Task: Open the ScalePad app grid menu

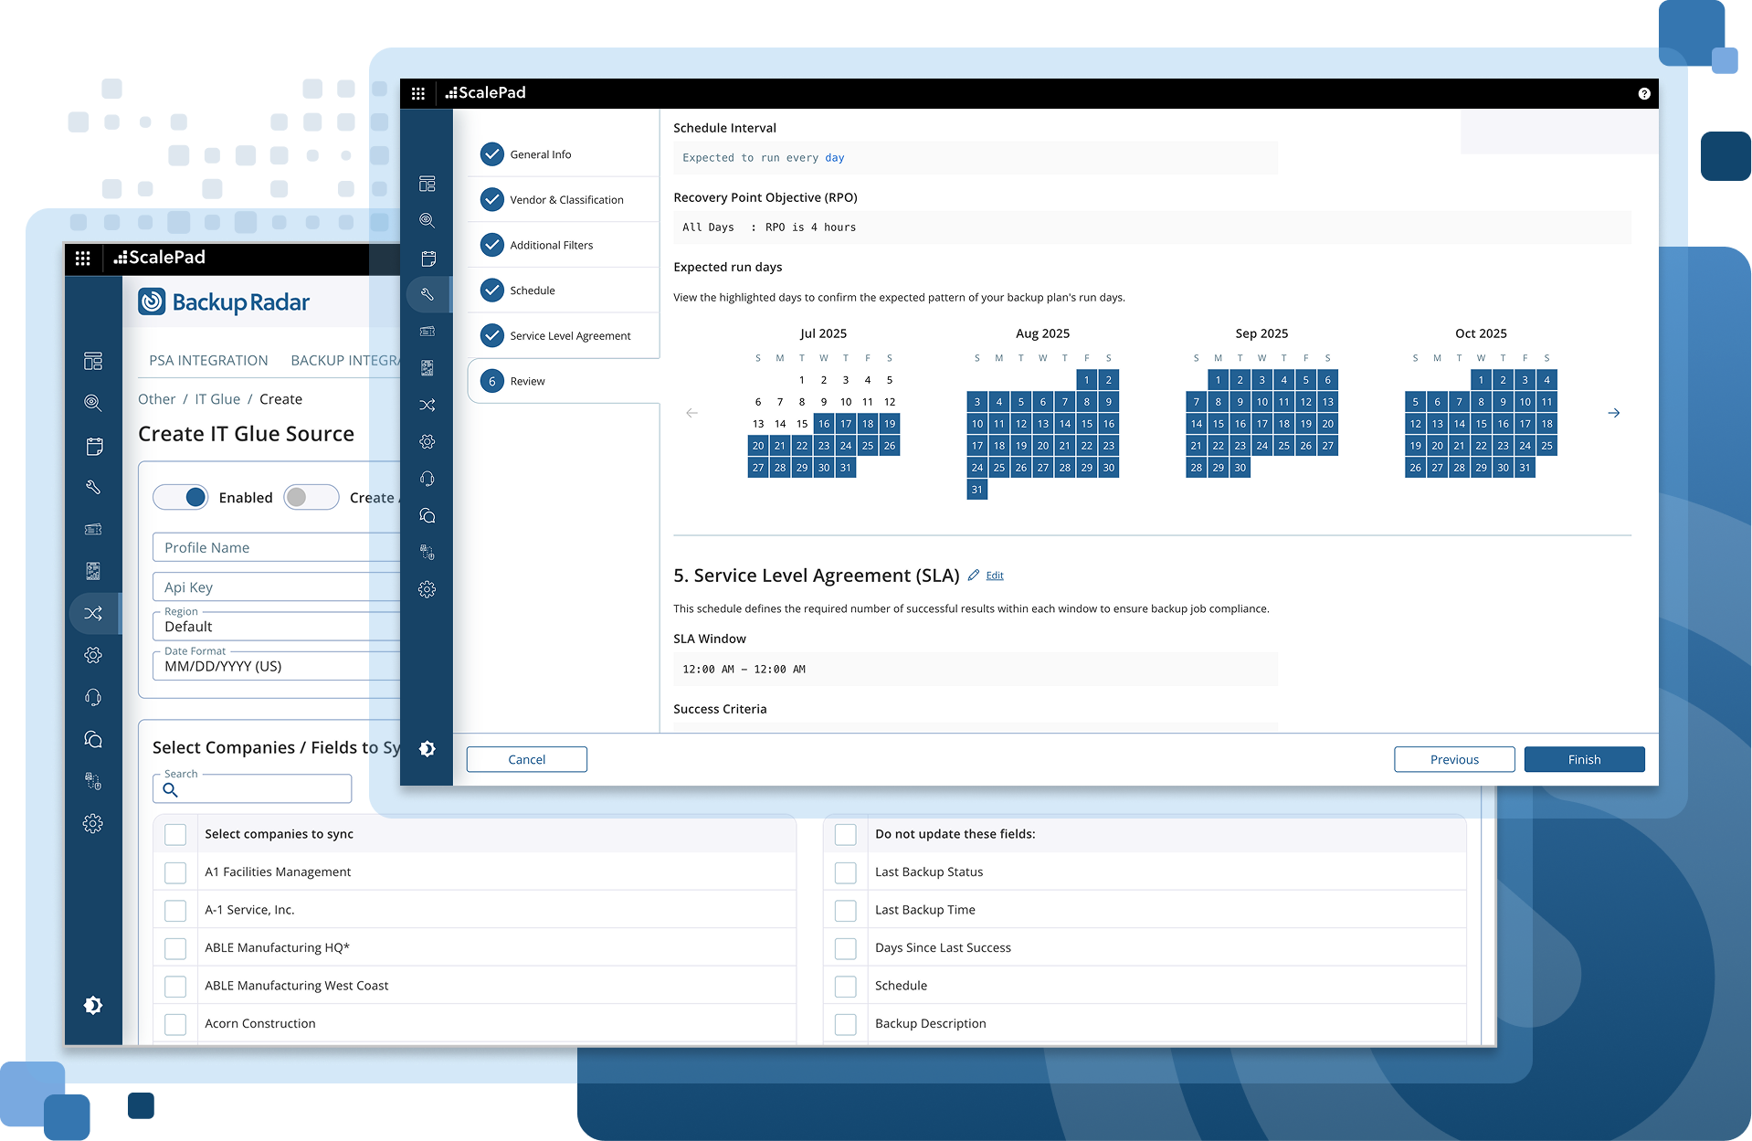Action: pos(418,93)
